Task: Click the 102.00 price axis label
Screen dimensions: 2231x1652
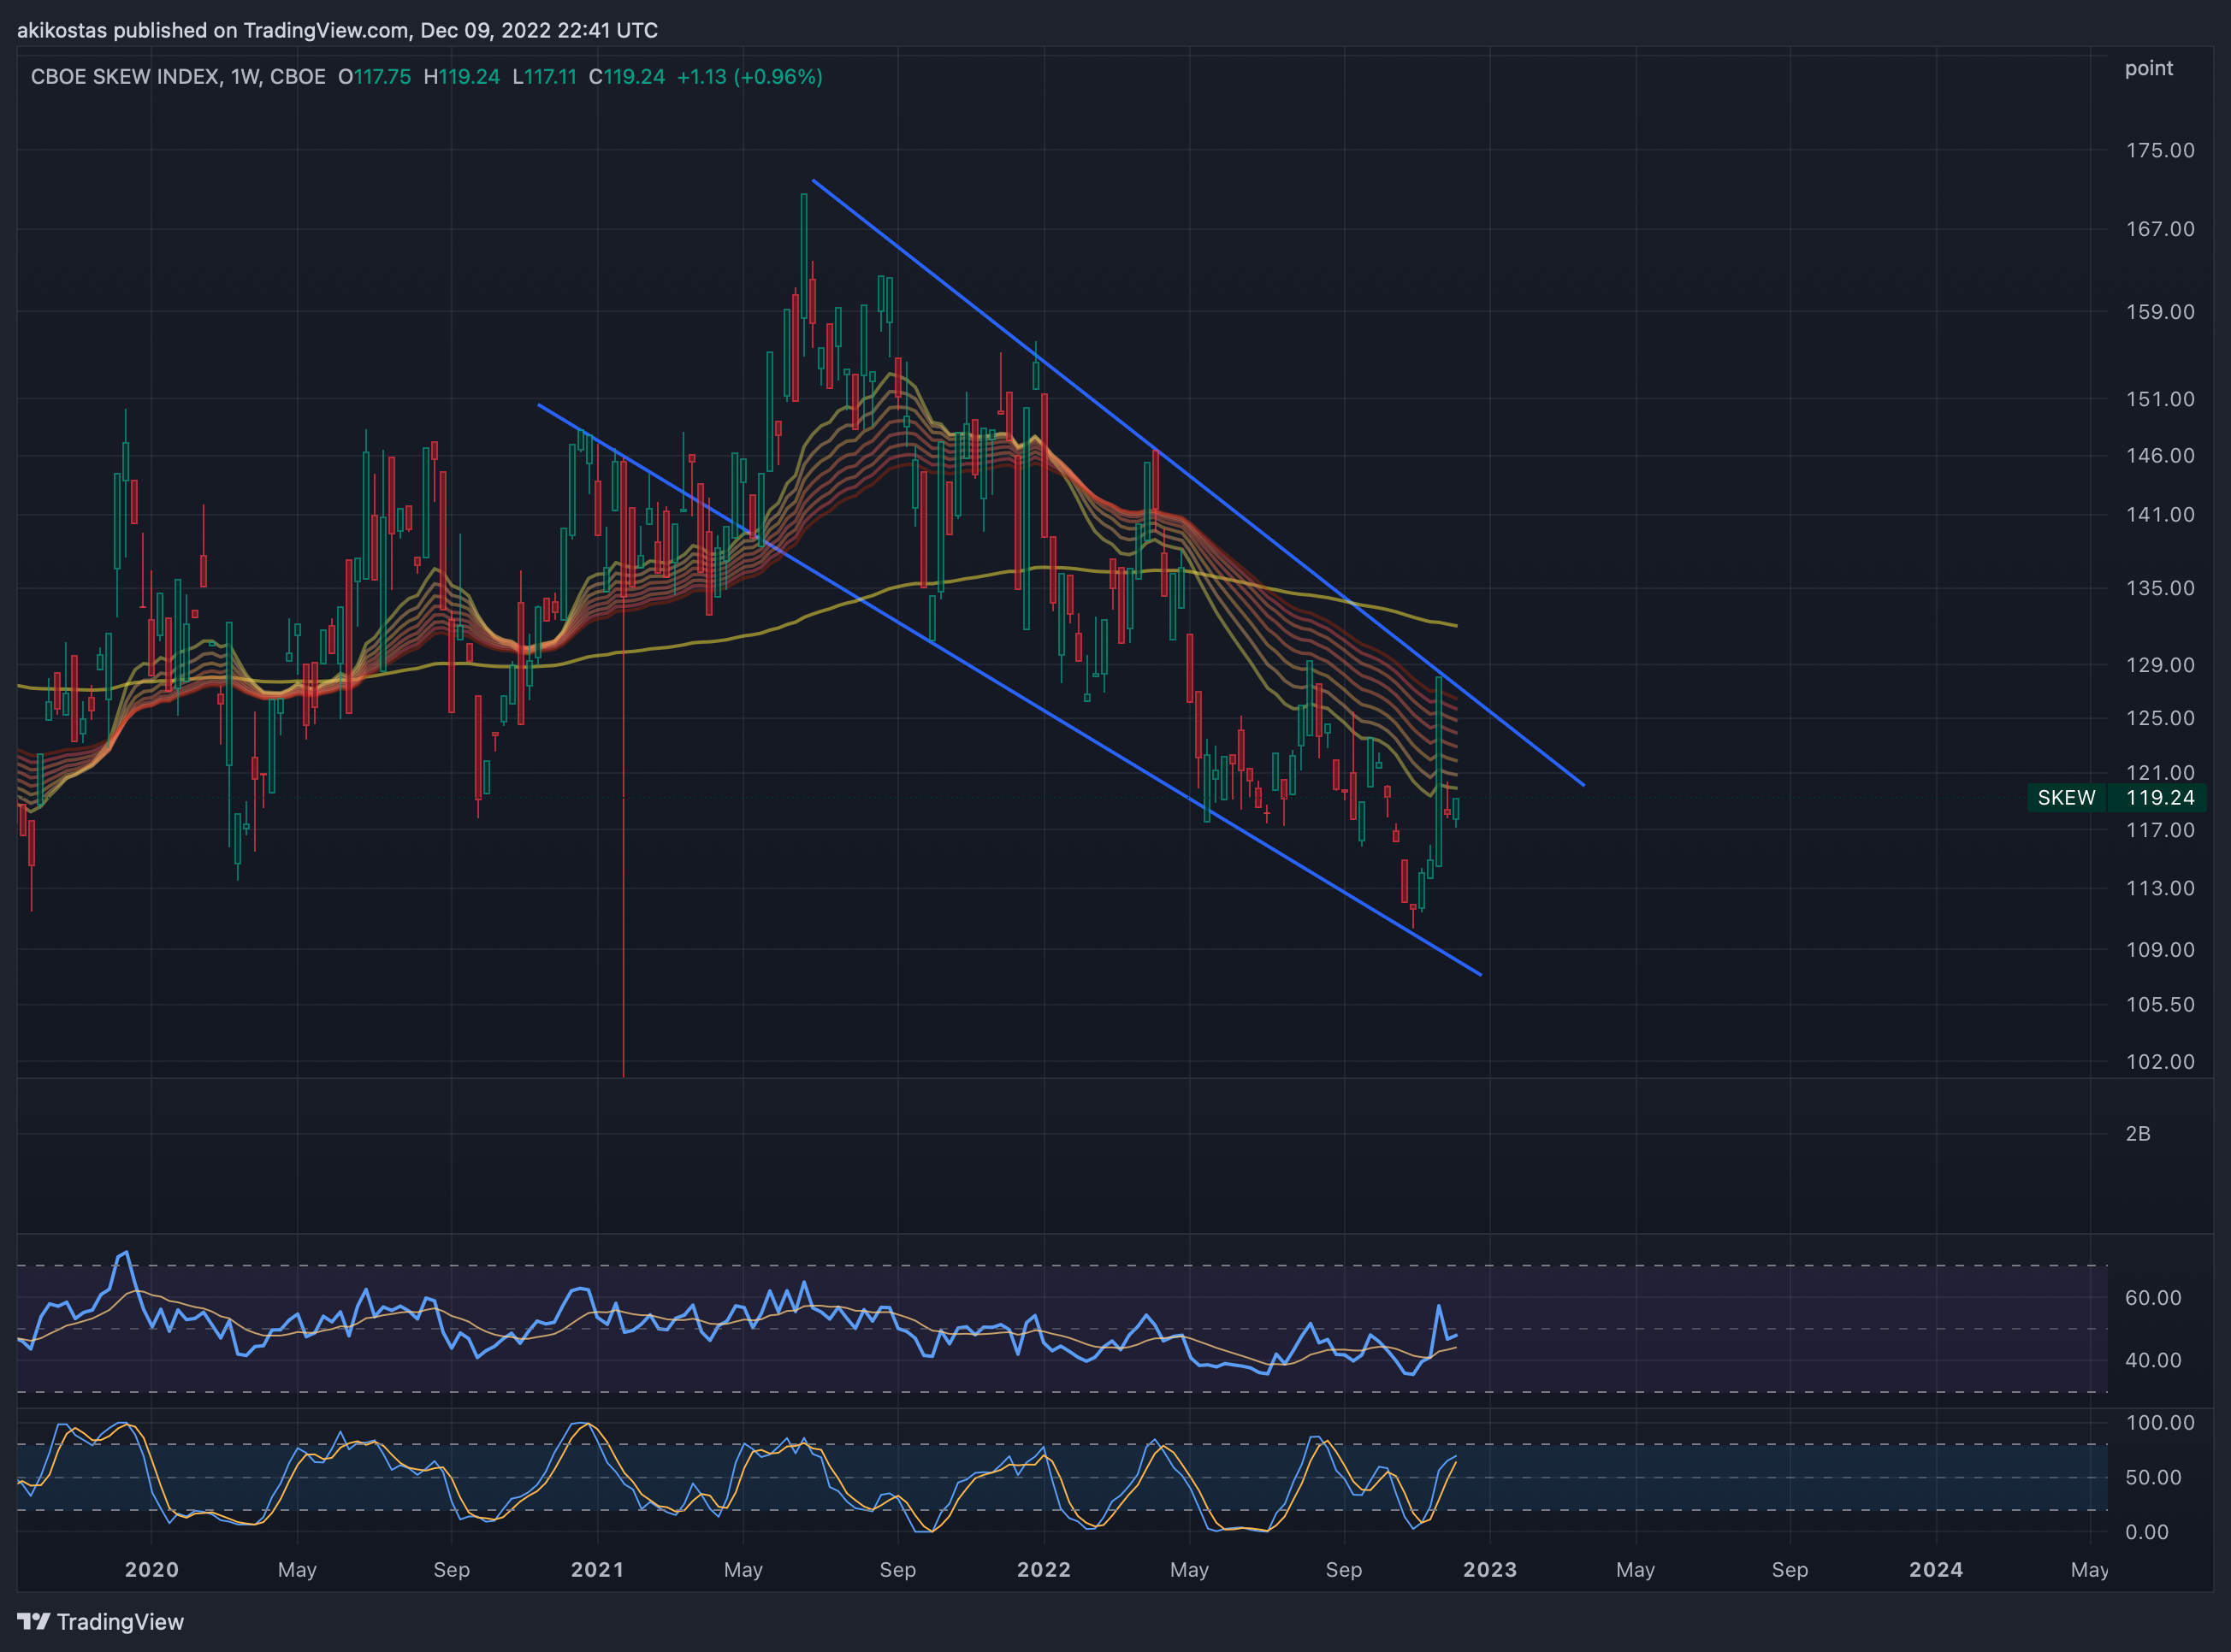Action: 2160,1061
